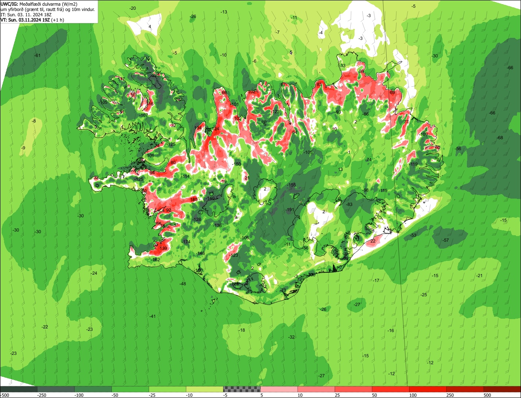Screen dimensions: 521x398
Task: Click the '-53' value label
Action: [x=413, y=235]
